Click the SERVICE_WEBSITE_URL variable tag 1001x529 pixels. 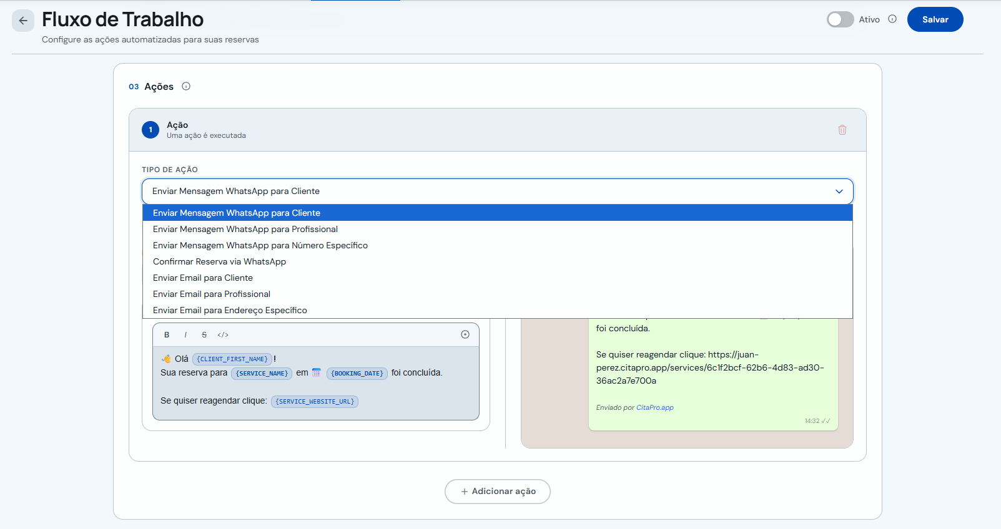(x=315, y=401)
